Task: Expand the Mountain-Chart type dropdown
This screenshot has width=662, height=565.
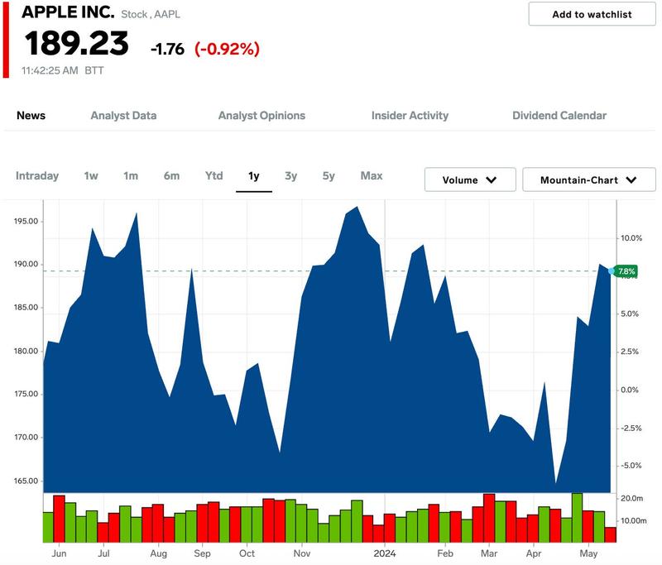Action: coord(589,180)
